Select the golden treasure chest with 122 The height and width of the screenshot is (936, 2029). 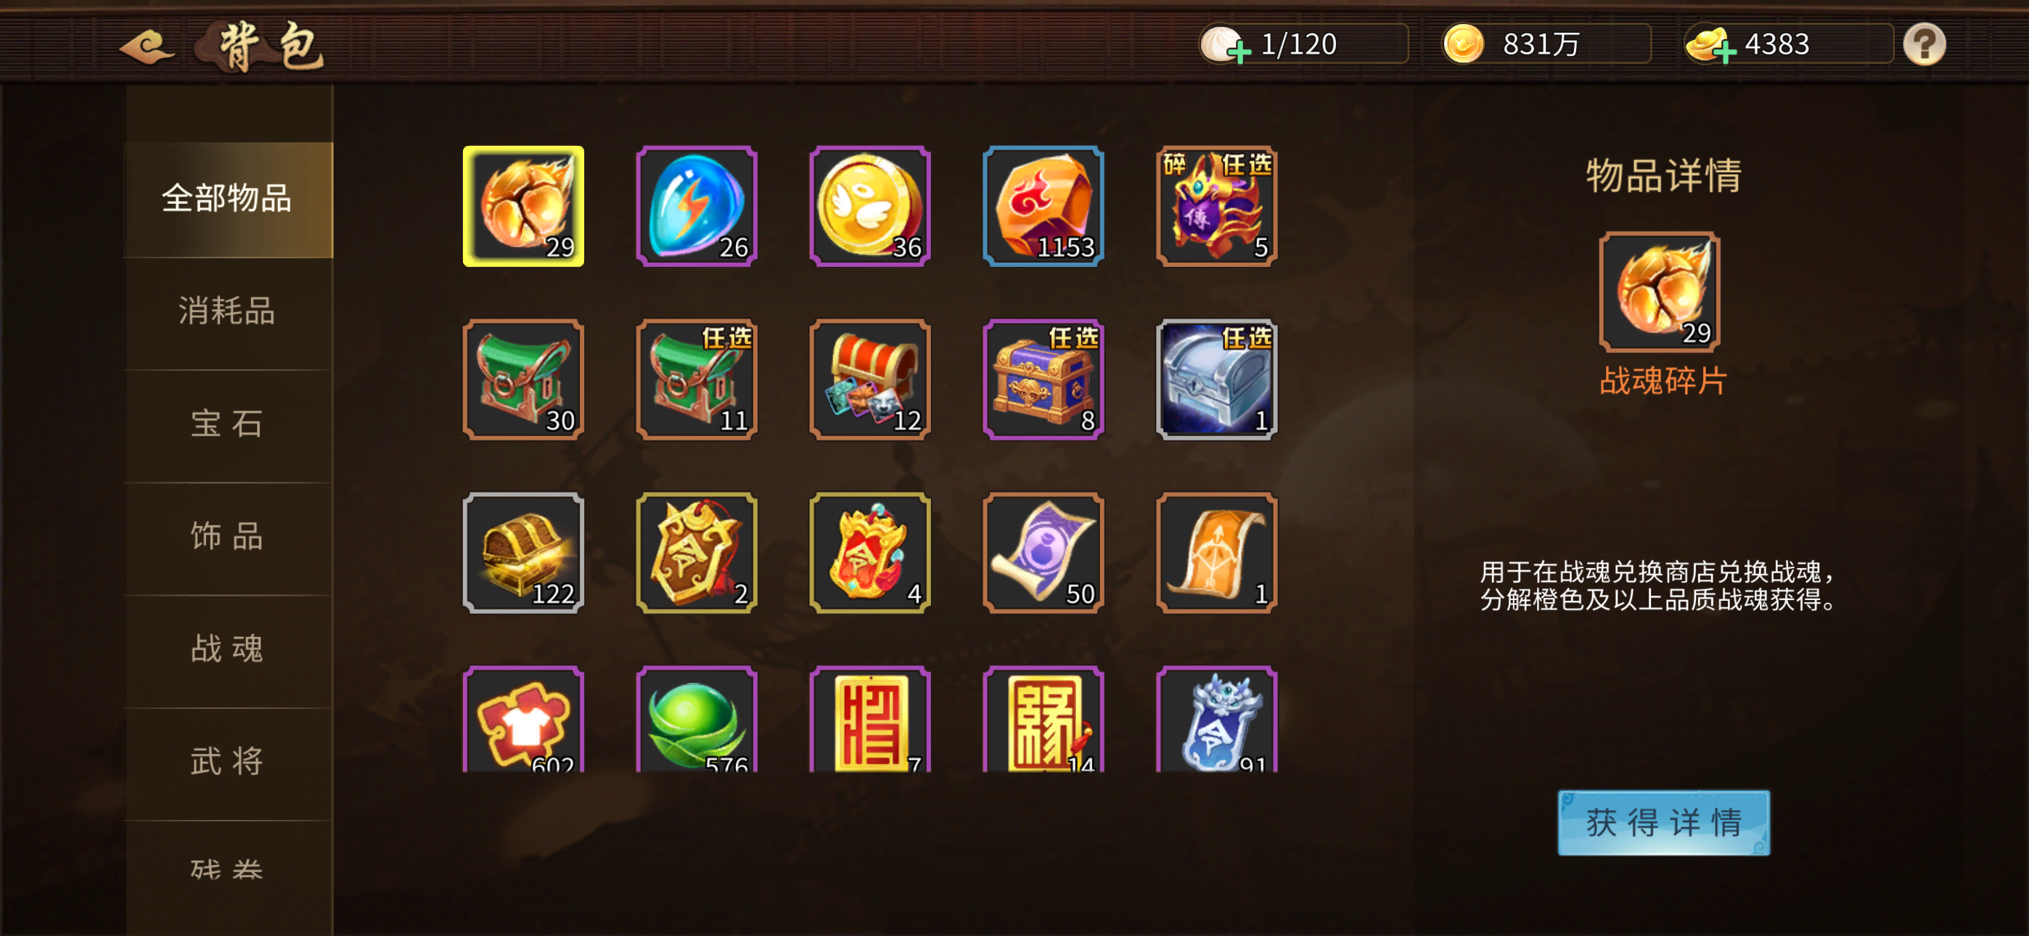[523, 553]
